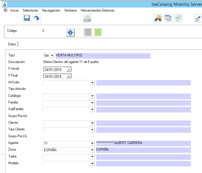This screenshot has height=173, width=202.
Task: Expand the Catálogo dropdown arrow
Action: tap(92, 96)
